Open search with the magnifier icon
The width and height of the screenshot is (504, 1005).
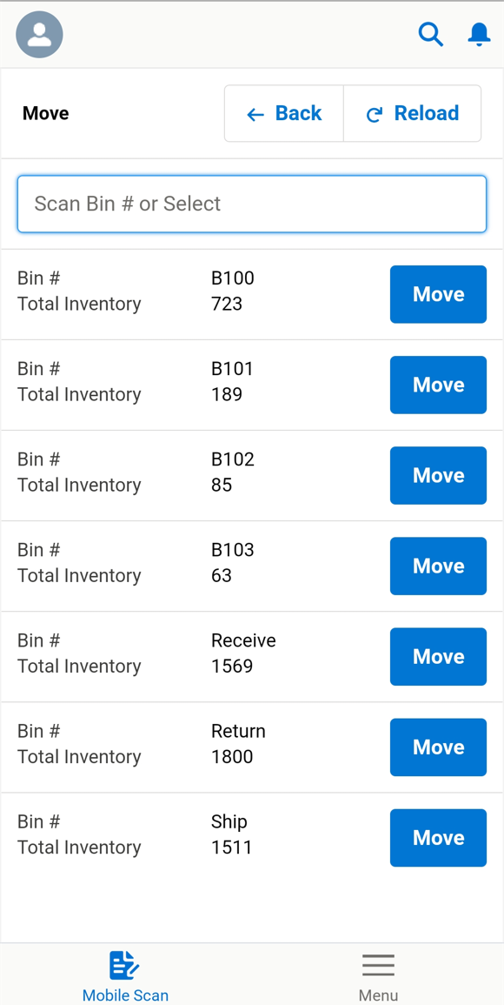pos(431,34)
